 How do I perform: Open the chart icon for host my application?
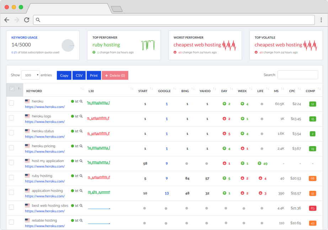(77, 161)
